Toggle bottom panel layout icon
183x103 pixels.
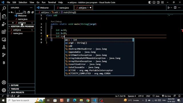154,2
